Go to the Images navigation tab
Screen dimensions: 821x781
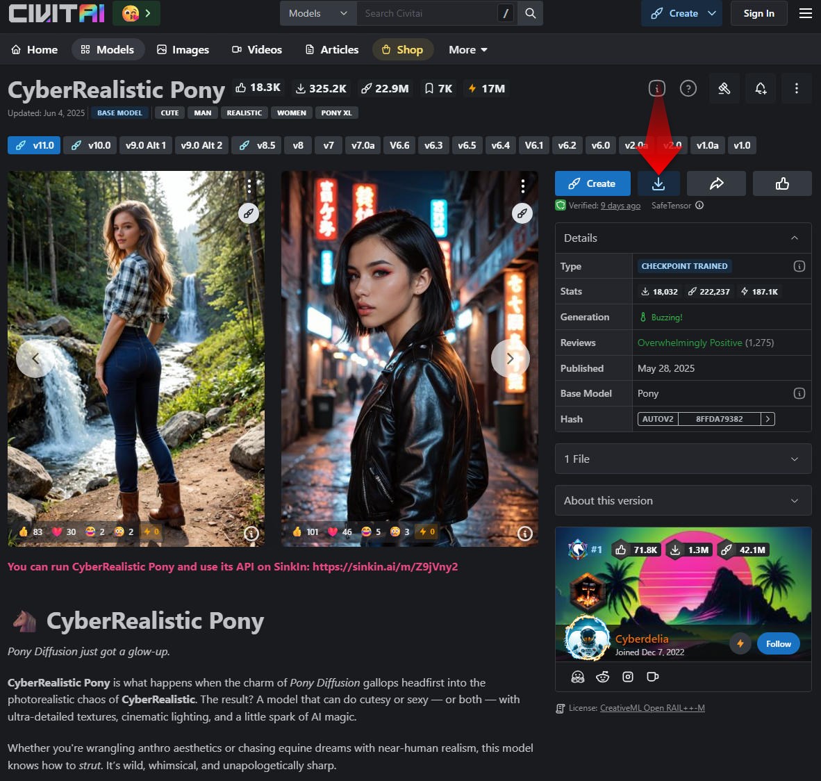(x=183, y=50)
